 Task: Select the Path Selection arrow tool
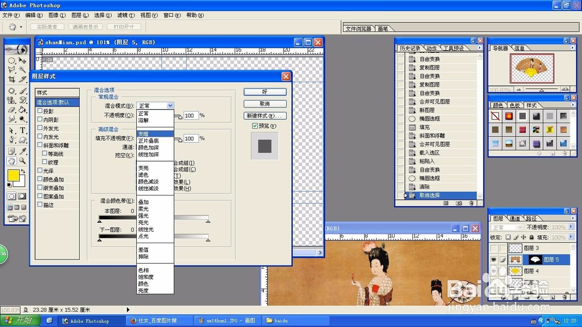12,130
